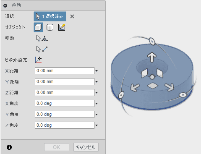Select the free move manipulator icon
This screenshot has height=154, width=201.
[x=42, y=38]
